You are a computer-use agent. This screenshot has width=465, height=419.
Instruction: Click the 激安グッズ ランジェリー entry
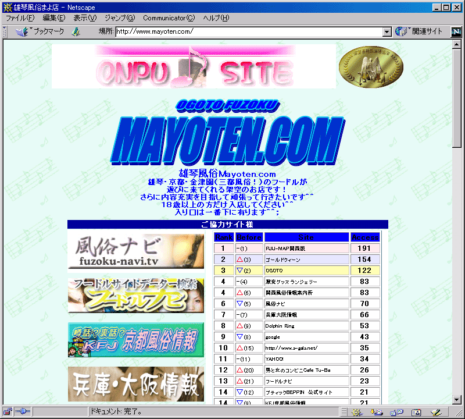coord(292,282)
